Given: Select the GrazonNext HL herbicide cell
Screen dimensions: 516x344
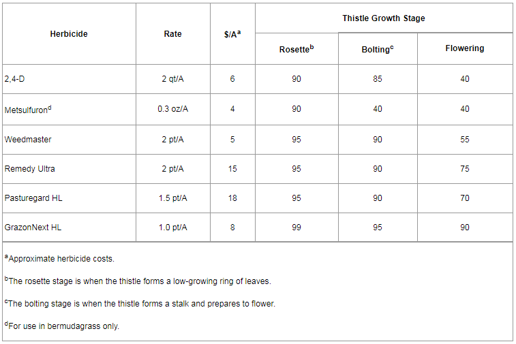Looking at the screenshot, I should (x=33, y=228).
